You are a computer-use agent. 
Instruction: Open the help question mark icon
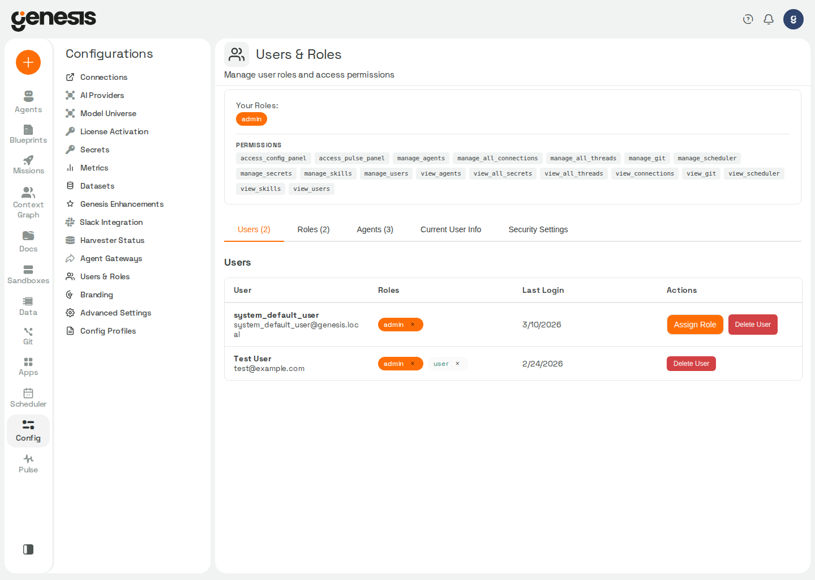[748, 19]
